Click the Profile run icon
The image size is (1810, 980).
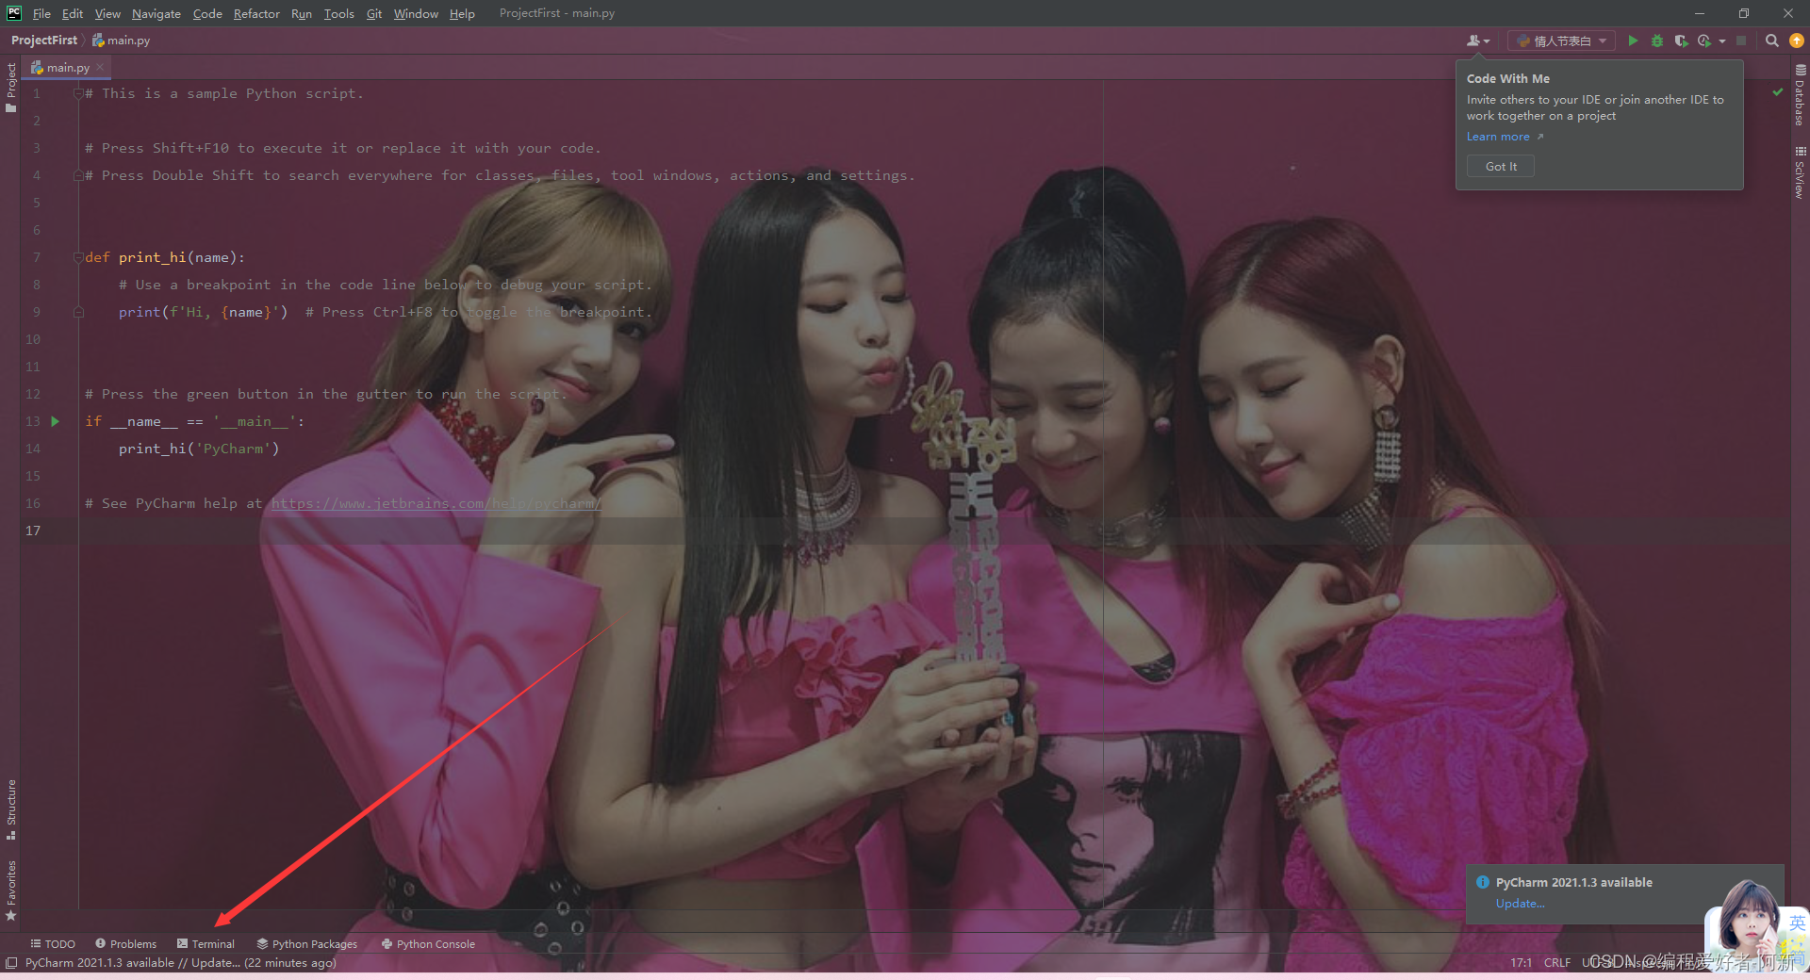(1704, 41)
